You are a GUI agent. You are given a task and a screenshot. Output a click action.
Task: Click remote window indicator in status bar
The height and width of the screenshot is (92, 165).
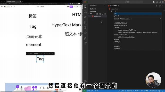[x=84, y=91]
